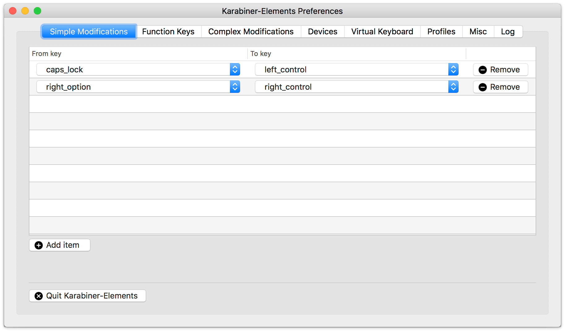Click the plus icon beside Add item

[x=39, y=245]
